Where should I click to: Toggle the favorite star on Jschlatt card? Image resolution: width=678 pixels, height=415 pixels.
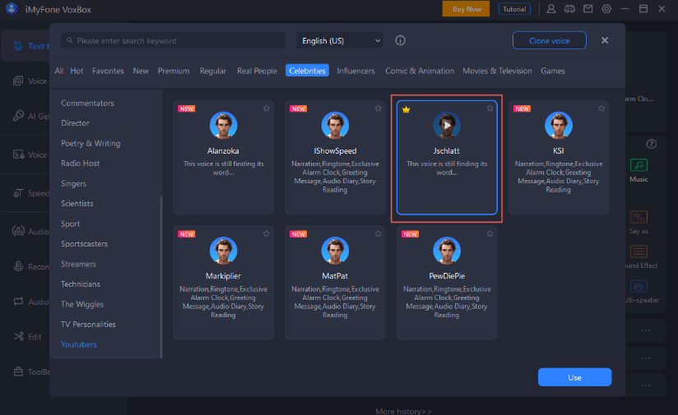click(490, 108)
